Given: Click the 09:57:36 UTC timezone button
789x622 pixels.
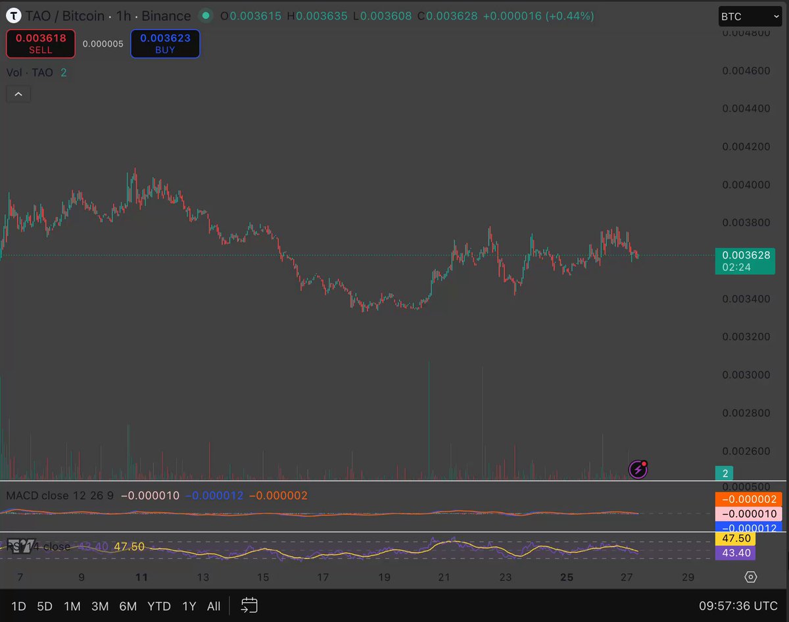Looking at the screenshot, I should (x=738, y=606).
